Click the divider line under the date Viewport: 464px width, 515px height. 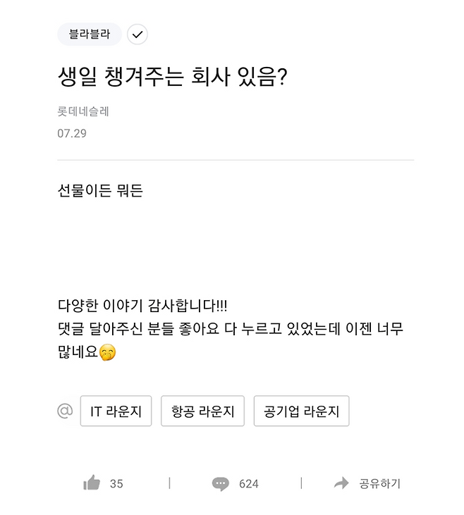tap(236, 160)
